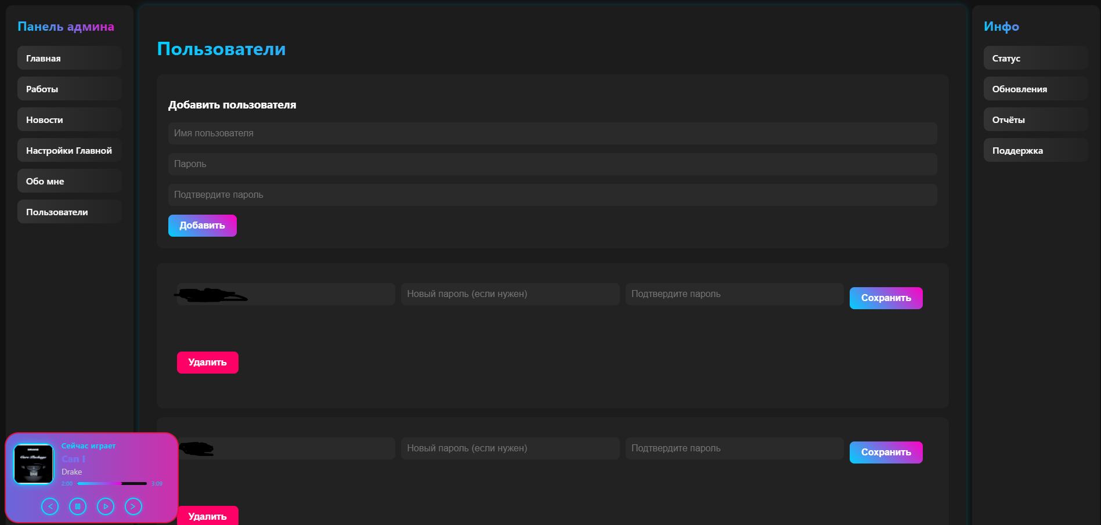
Task: Skip to next track in music player
Action: point(133,506)
